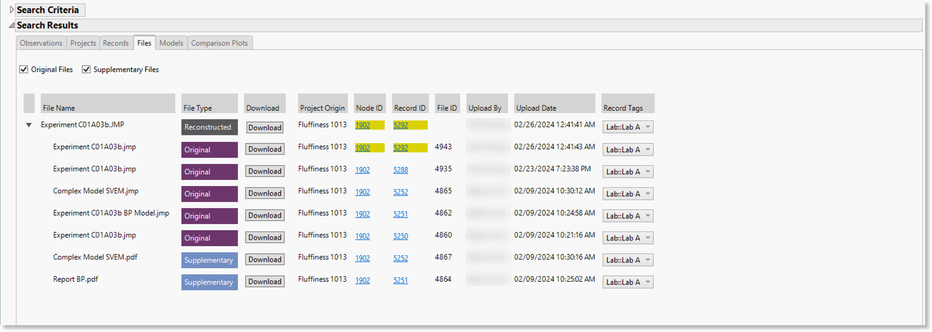Collapse the Search Results section
The width and height of the screenshot is (932, 332).
click(12, 25)
